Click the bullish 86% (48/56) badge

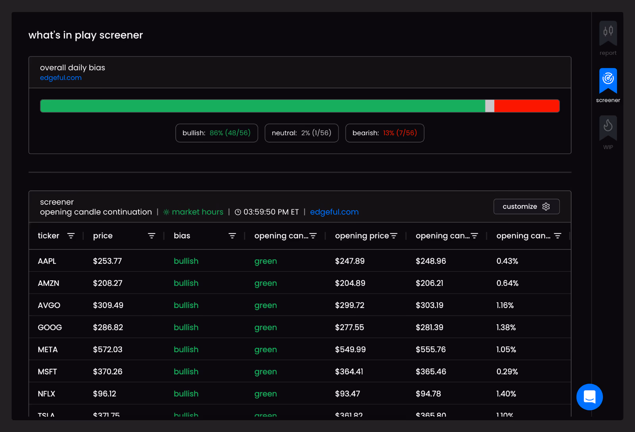(217, 133)
